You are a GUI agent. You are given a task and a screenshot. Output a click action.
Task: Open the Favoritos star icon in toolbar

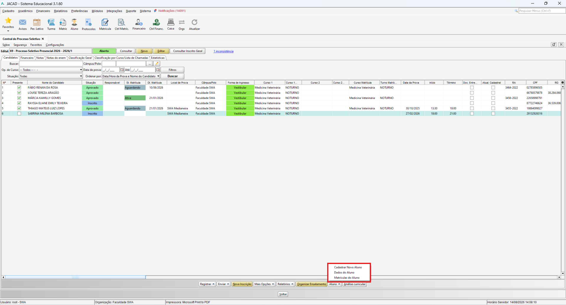coord(8,21)
